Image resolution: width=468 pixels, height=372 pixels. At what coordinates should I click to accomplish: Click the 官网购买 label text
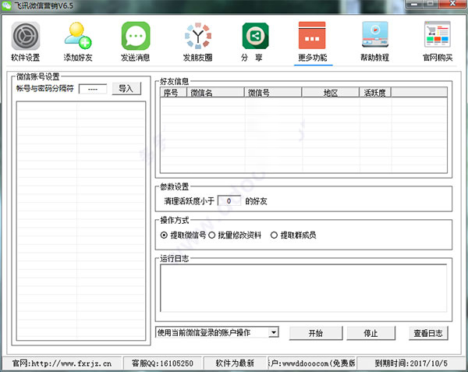click(438, 58)
